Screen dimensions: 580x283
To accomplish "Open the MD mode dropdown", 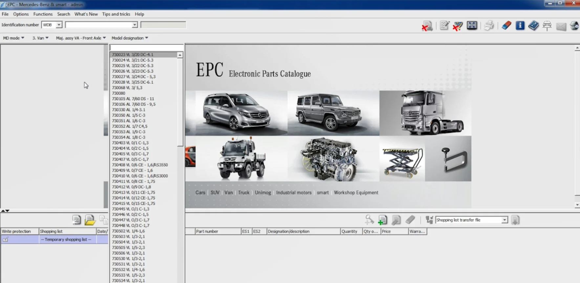I will pyautogui.click(x=13, y=38).
